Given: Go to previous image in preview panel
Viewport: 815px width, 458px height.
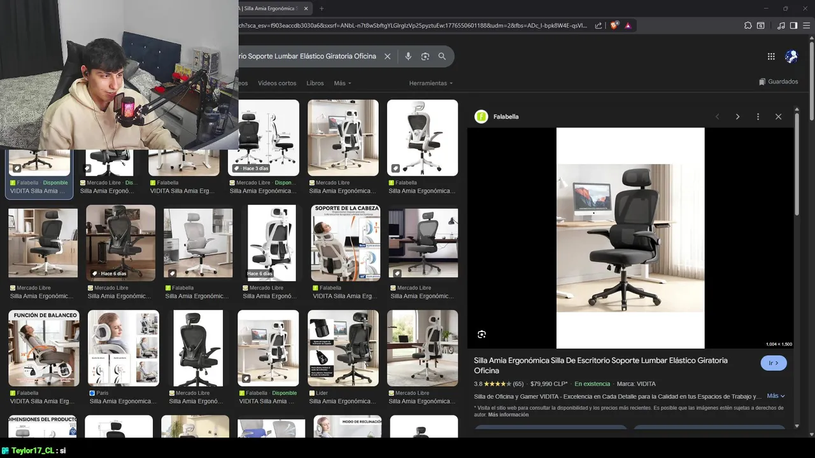Looking at the screenshot, I should [x=718, y=116].
